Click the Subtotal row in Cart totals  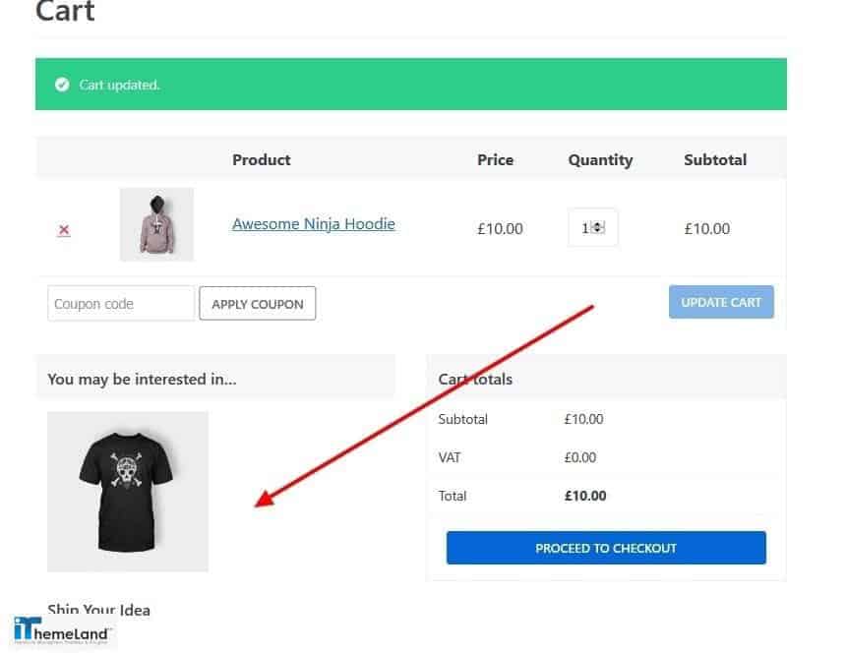coord(462,418)
